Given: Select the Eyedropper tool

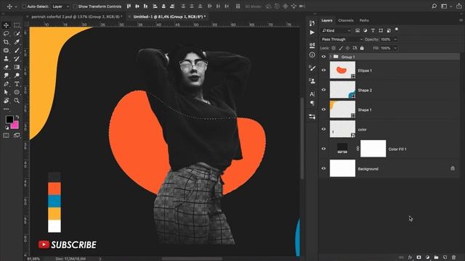Looking at the screenshot, I should coord(17,42).
